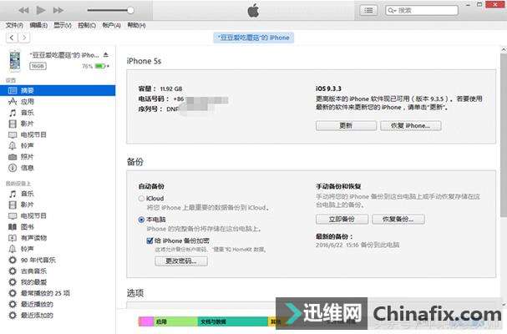Click the rewind playback button
Image resolution: width=507 pixels, height=334 pixels.
tap(23, 10)
